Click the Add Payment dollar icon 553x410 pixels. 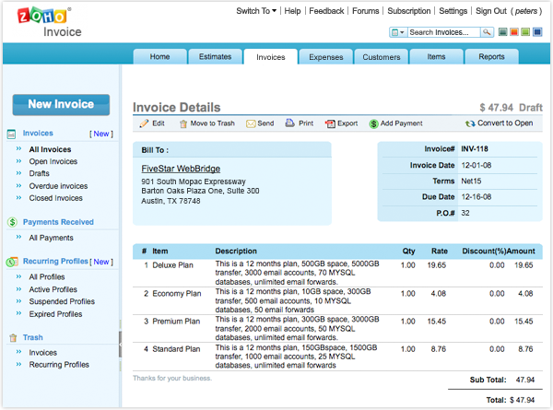[x=374, y=123]
